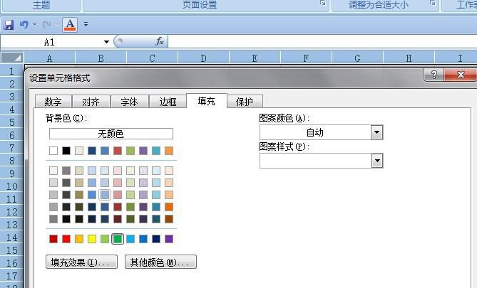Click the Font Color A icon
Image resolution: width=477 pixels, height=288 pixels.
pyautogui.click(x=70, y=25)
